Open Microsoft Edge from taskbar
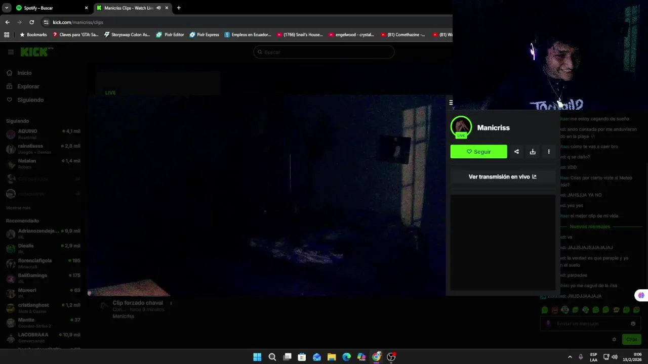 [346, 357]
